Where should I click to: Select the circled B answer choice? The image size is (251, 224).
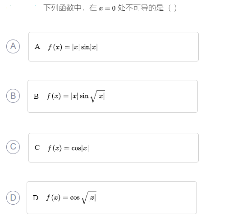[13, 96]
